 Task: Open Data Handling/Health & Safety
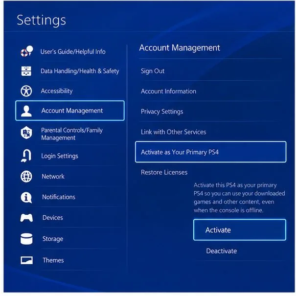(x=80, y=71)
